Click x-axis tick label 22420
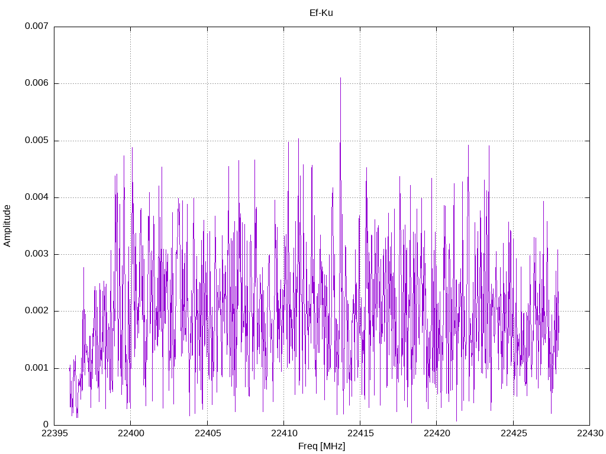 (x=437, y=433)
